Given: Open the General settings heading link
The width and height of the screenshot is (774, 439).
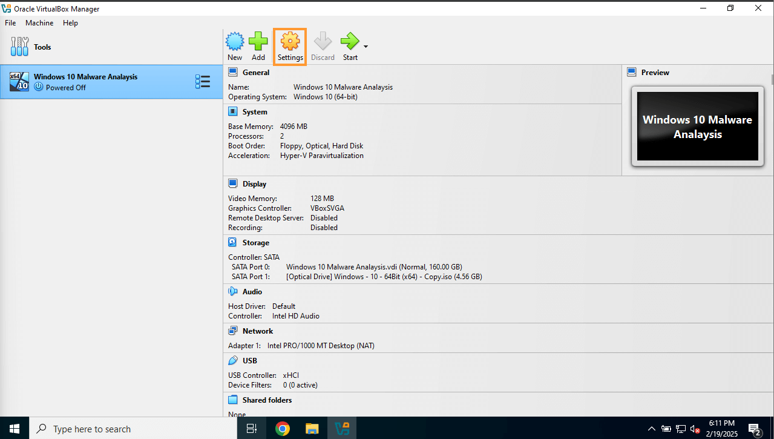Looking at the screenshot, I should tap(256, 73).
